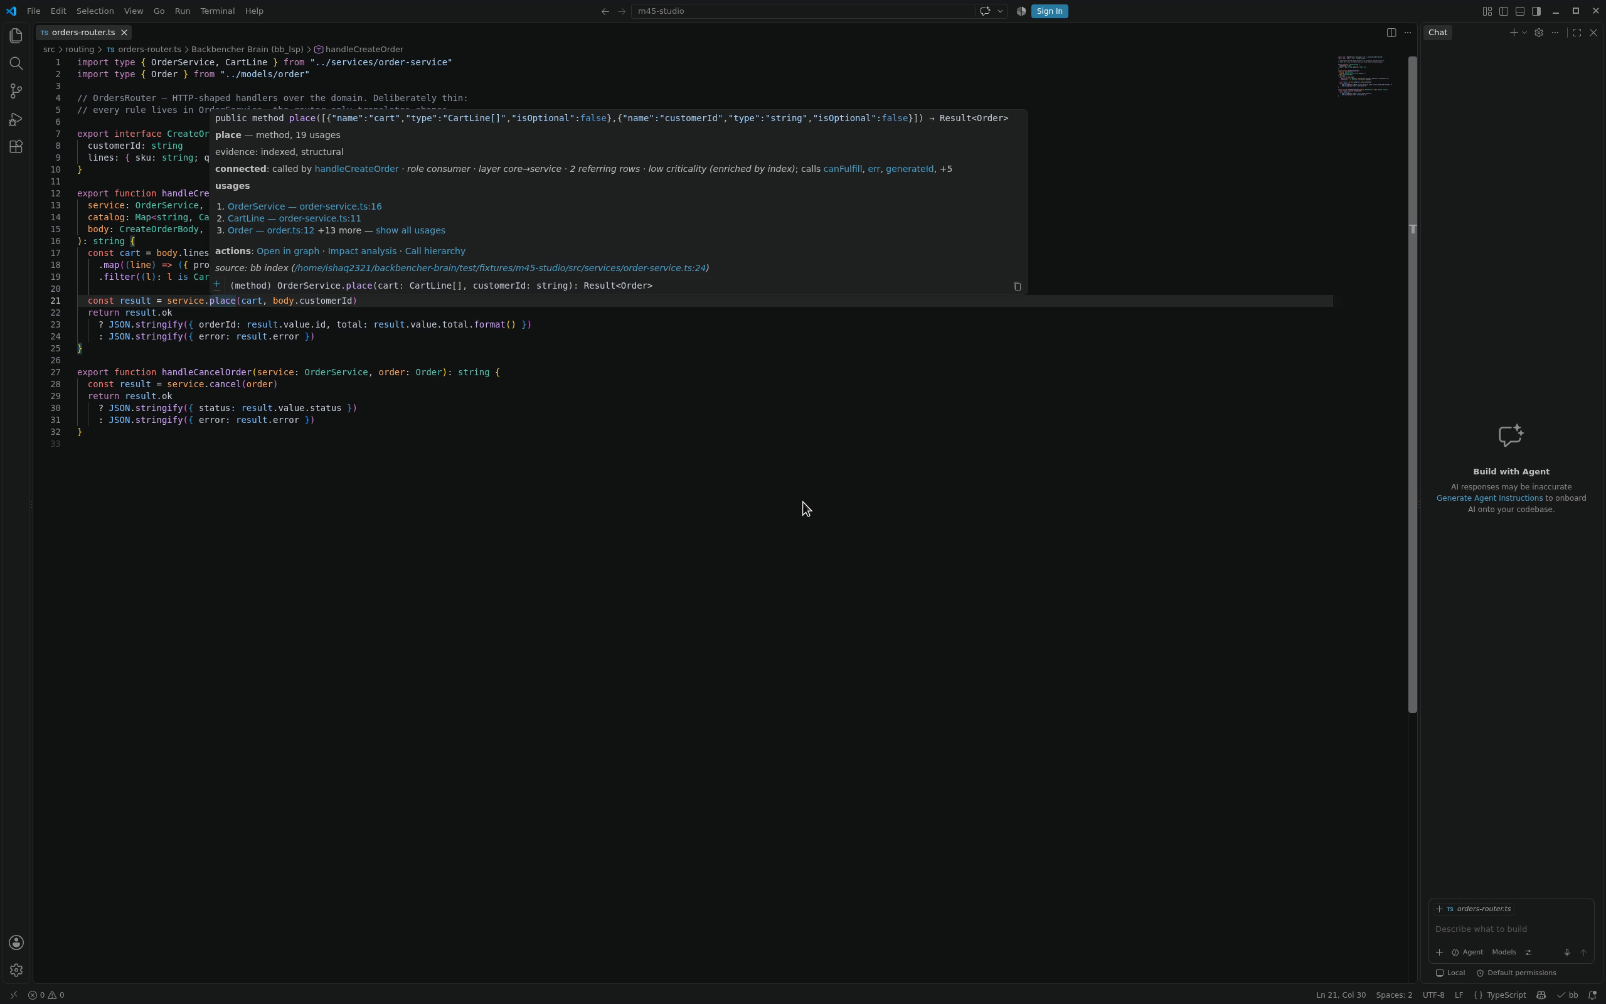Click Open in graph action link
The image size is (1606, 1004).
tap(287, 251)
